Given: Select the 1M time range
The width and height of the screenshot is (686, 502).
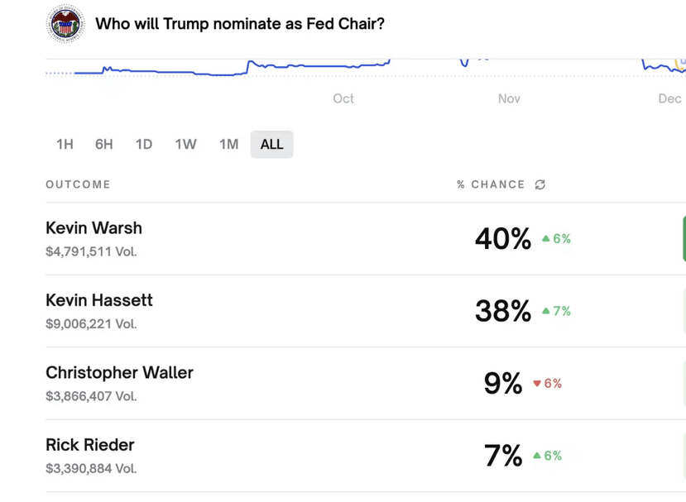Looking at the screenshot, I should pos(228,145).
